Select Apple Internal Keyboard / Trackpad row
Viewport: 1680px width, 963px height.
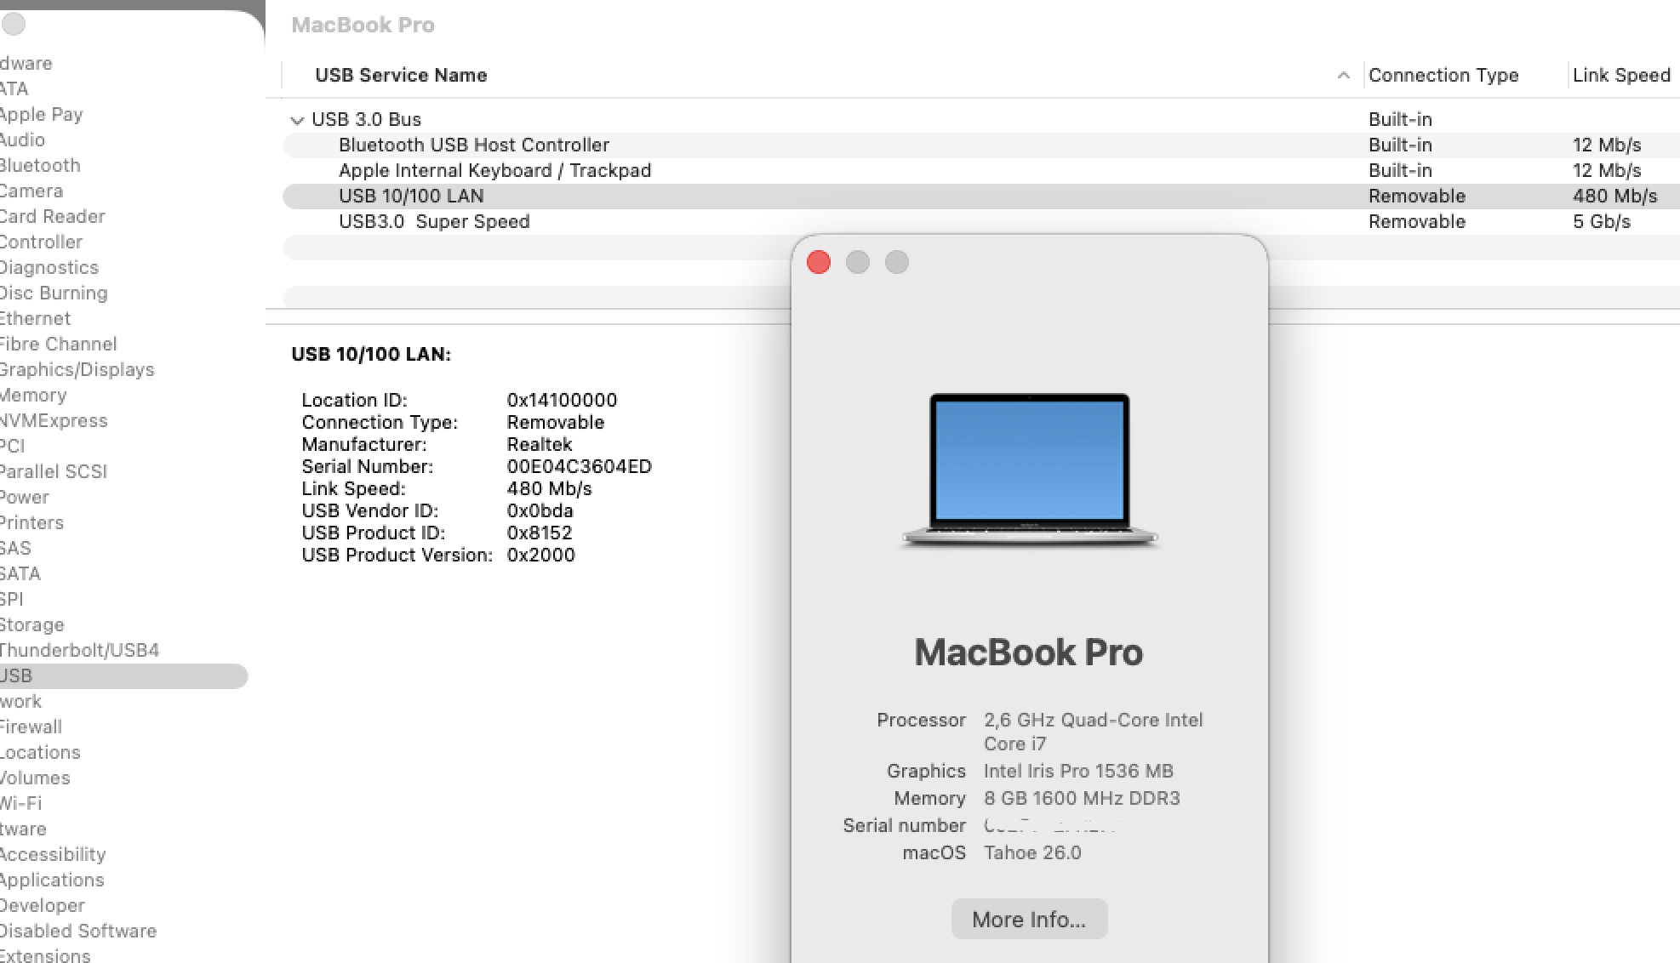click(494, 171)
